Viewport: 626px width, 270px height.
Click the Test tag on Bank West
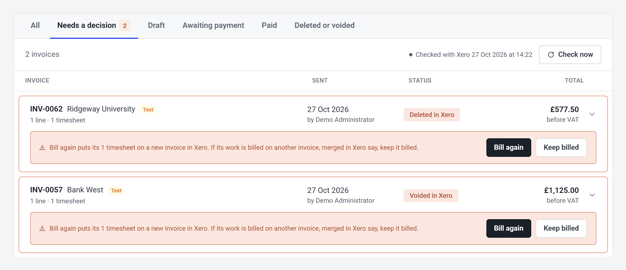116,190
